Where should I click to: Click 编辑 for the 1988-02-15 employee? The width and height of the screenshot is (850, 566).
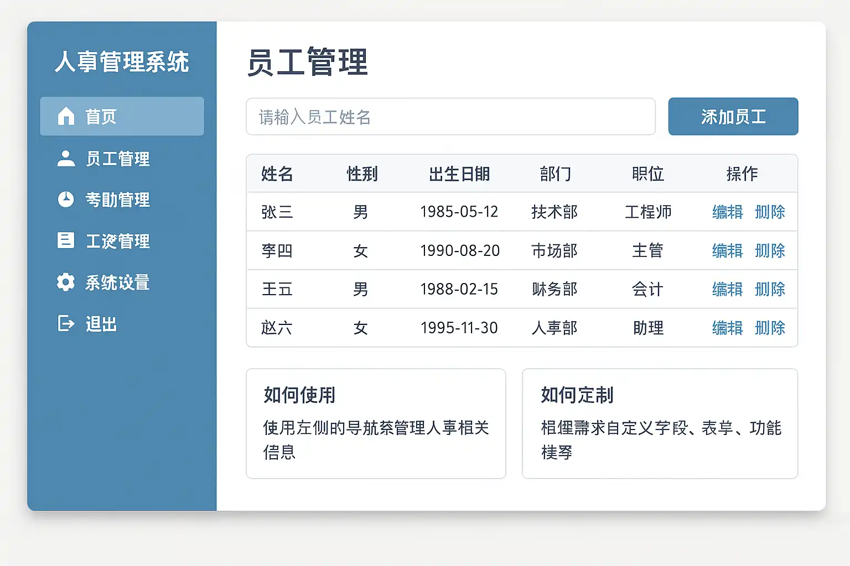pyautogui.click(x=727, y=290)
